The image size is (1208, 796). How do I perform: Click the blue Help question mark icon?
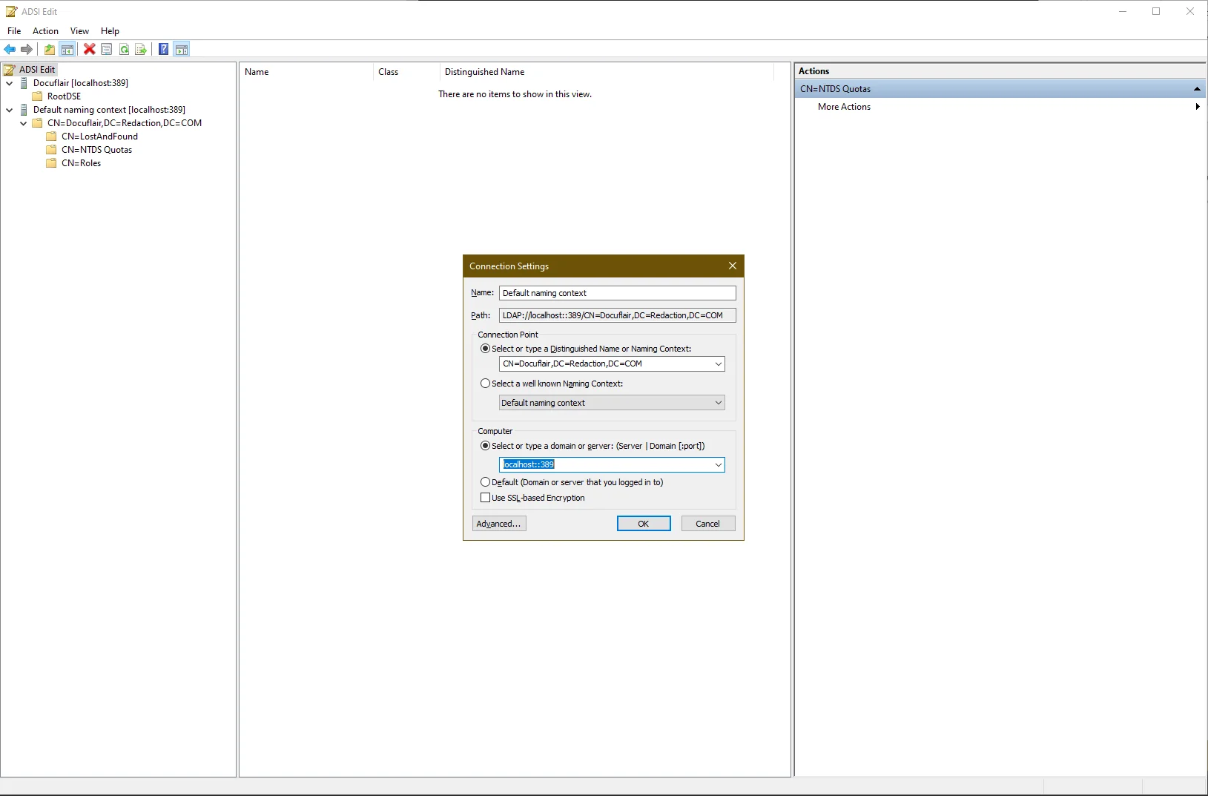coord(163,50)
